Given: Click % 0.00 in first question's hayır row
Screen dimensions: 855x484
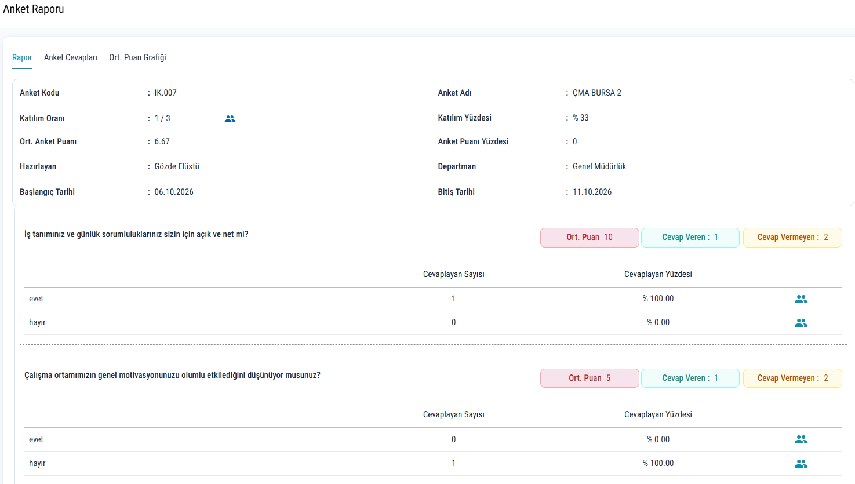Looking at the screenshot, I should pos(658,322).
